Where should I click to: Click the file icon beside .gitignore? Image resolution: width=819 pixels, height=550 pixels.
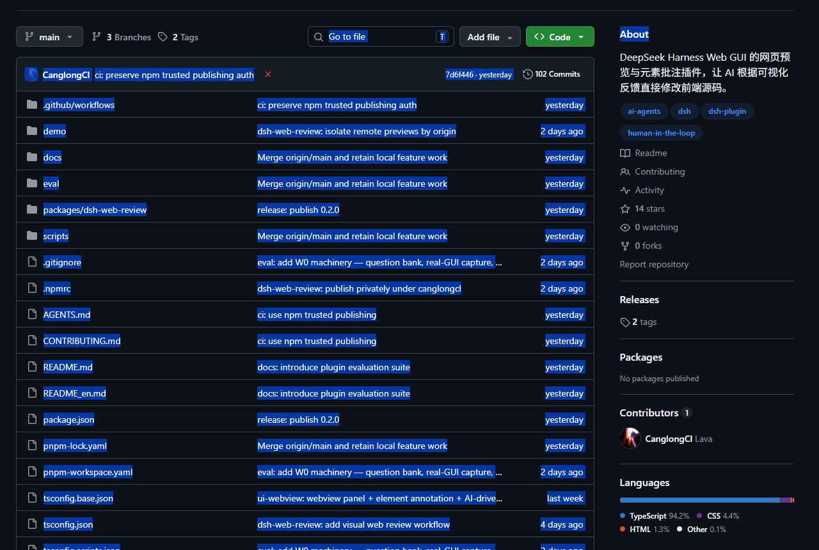click(x=32, y=262)
